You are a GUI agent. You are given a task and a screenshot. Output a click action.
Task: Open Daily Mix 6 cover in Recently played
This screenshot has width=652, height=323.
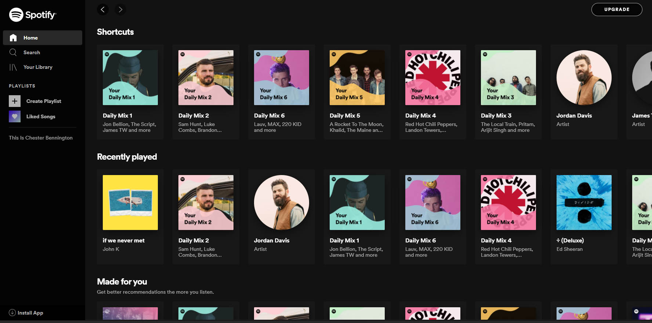pos(433,203)
